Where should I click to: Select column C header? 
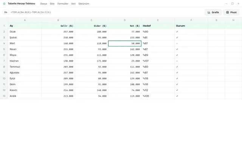(x=92, y=20)
